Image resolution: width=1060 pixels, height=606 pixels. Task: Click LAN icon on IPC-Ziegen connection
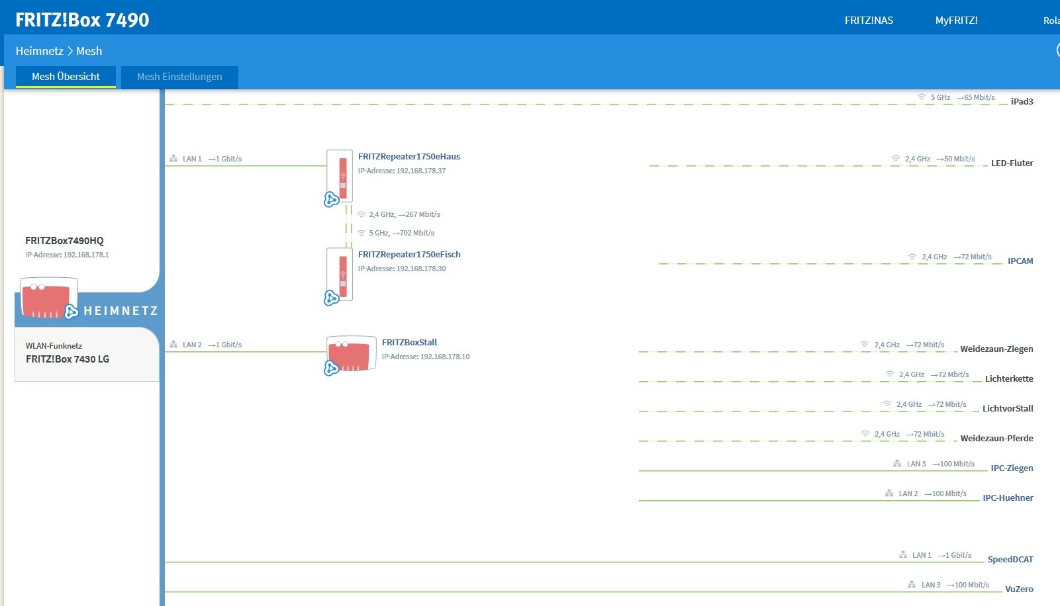(897, 464)
